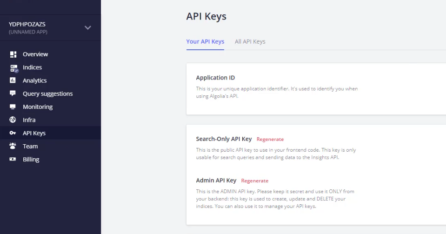Open the Monitoring screen icon
Viewport: 446px width, 234px height.
(13, 107)
